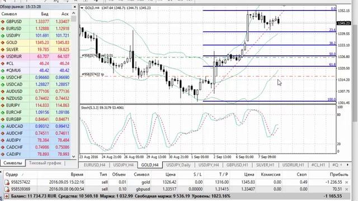Sort orders by Время column header
Screen dimensions: 358x201
[x=77, y=175]
